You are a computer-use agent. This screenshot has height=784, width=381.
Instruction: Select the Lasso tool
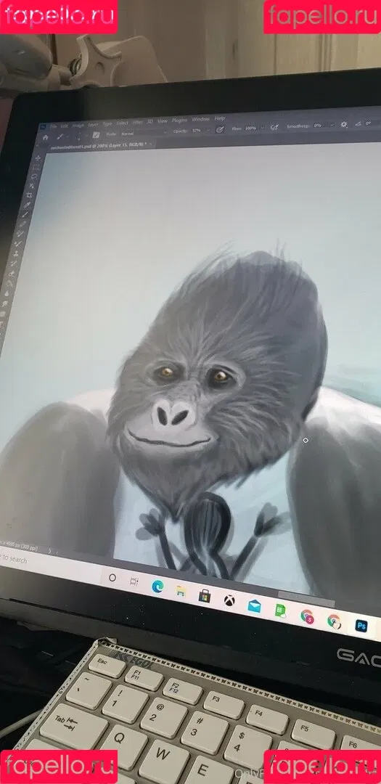point(34,176)
